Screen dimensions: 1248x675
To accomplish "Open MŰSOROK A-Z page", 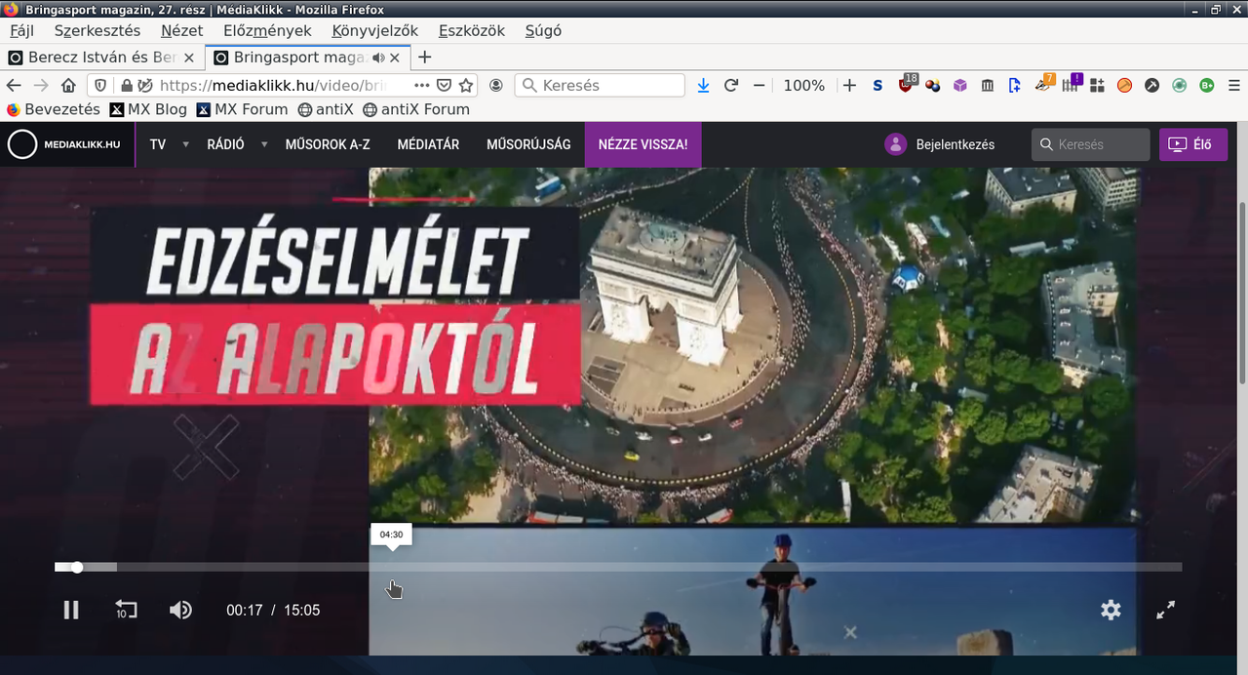I will point(328,144).
